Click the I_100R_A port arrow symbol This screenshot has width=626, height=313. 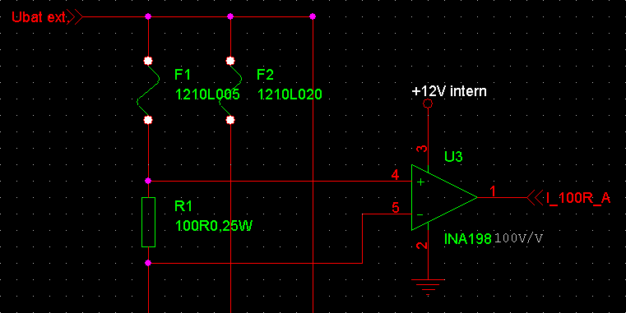click(536, 198)
